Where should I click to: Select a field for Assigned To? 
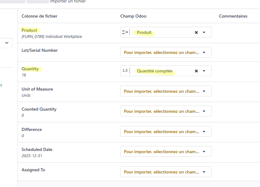166,172
